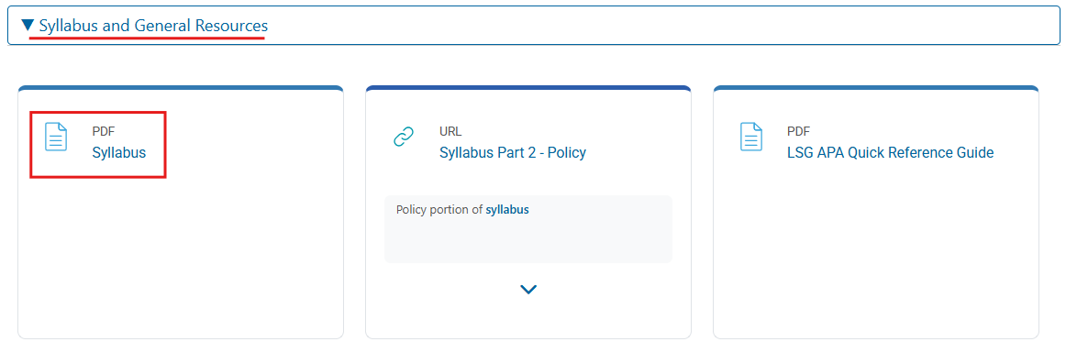Open the Syllabus PDF link
Image resolution: width=1066 pixels, height=342 pixels.
pyautogui.click(x=119, y=153)
